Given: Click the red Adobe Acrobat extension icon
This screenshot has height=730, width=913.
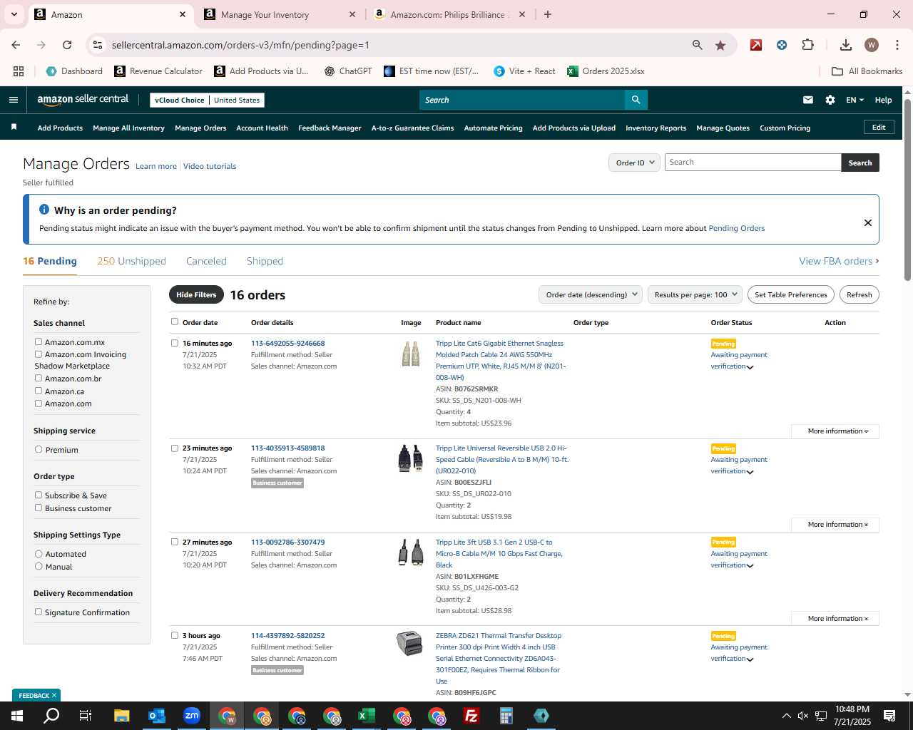Looking at the screenshot, I should pos(756,45).
